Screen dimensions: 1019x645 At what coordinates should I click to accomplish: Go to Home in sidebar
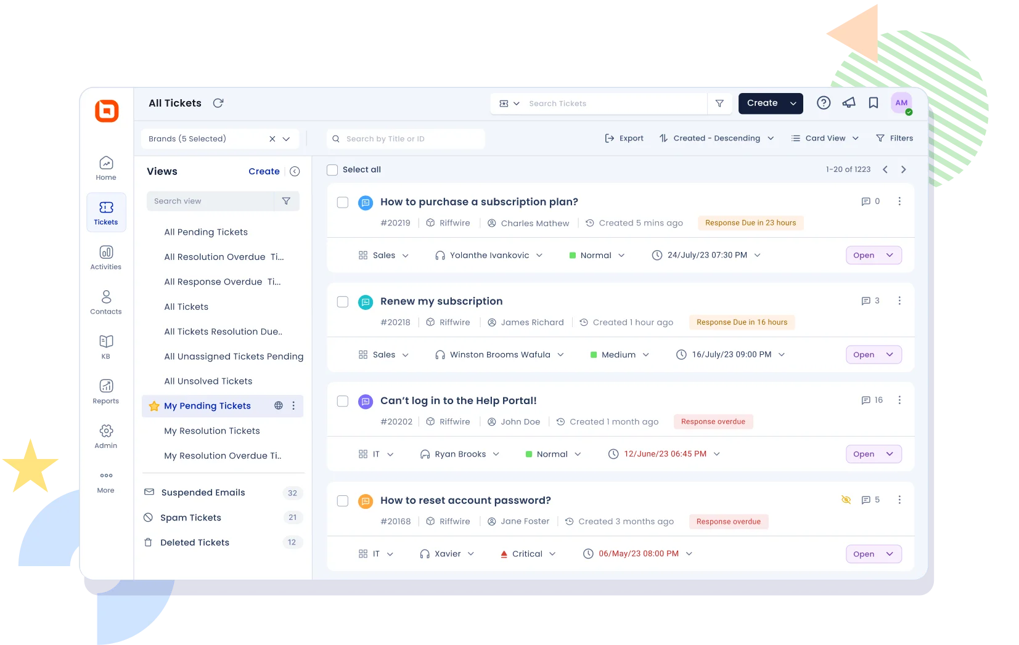point(106,168)
